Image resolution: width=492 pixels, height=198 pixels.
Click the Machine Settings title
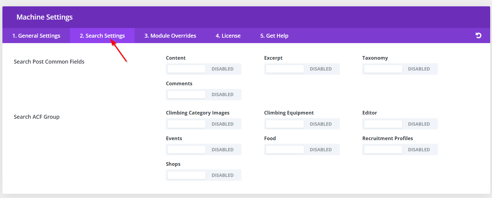click(x=44, y=17)
